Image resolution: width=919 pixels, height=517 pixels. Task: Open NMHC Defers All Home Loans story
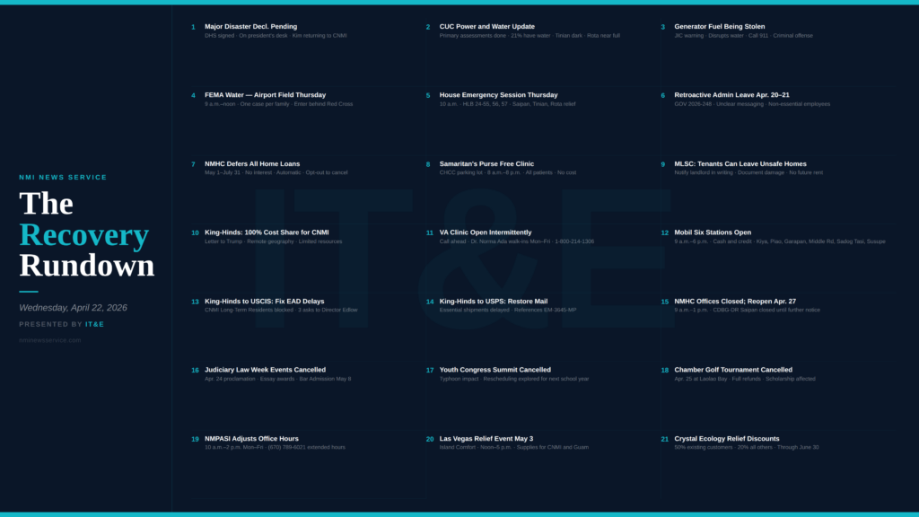(252, 164)
